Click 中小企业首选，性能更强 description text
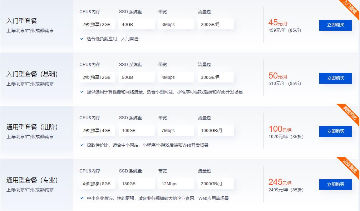The height and width of the screenshot is (211, 360). pos(158,199)
